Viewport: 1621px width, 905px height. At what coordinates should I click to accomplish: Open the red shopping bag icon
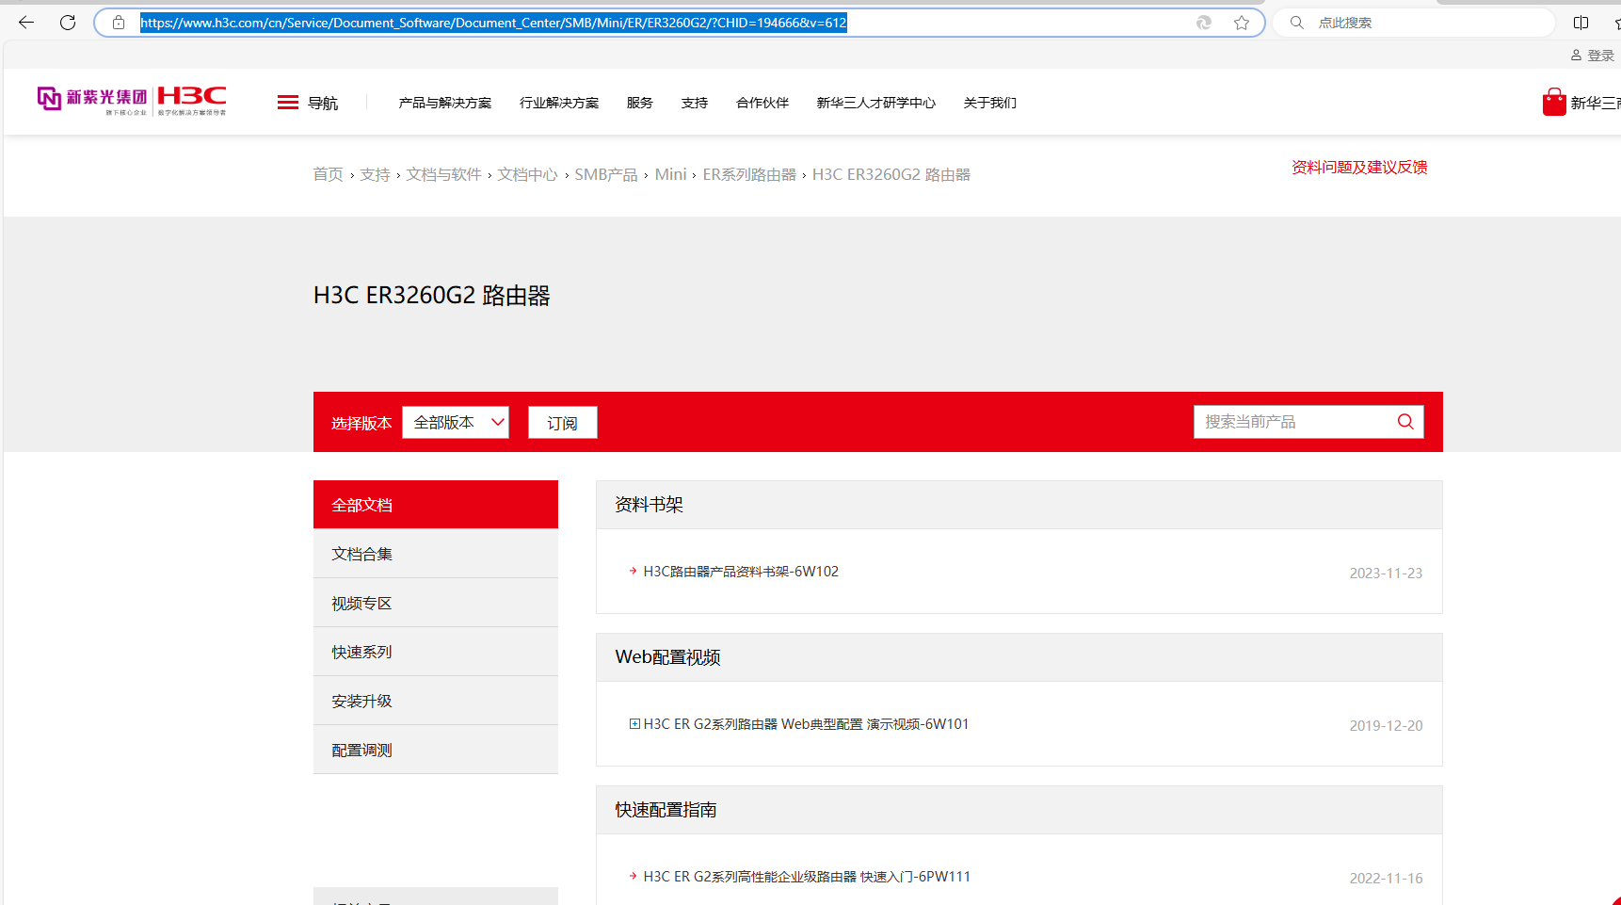[1554, 102]
